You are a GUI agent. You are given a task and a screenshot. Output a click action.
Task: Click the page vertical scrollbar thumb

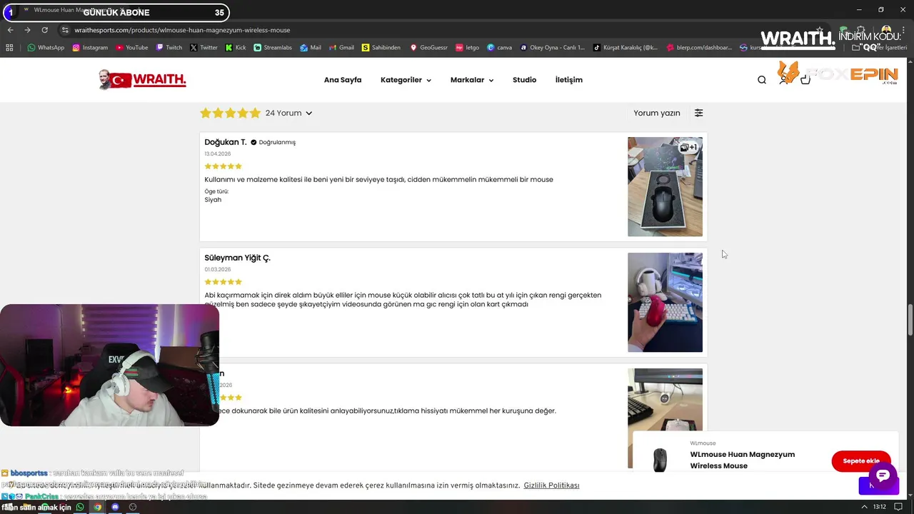click(x=910, y=319)
